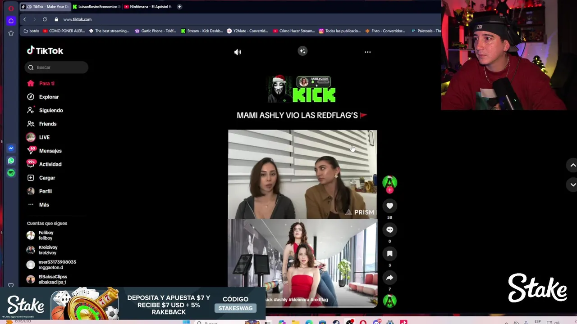Screen dimensions: 577x324
Task: Click the TikTok logo
Action: click(x=45, y=51)
